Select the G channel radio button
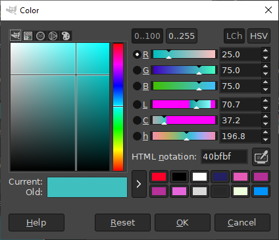 137,70
